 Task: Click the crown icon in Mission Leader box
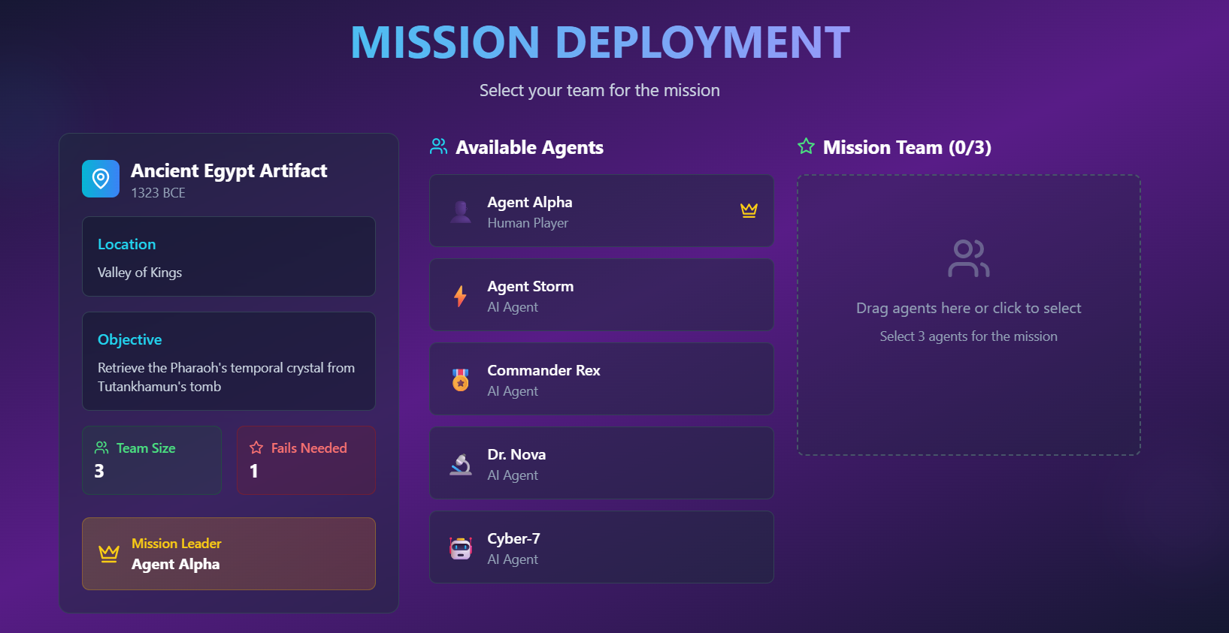point(109,553)
